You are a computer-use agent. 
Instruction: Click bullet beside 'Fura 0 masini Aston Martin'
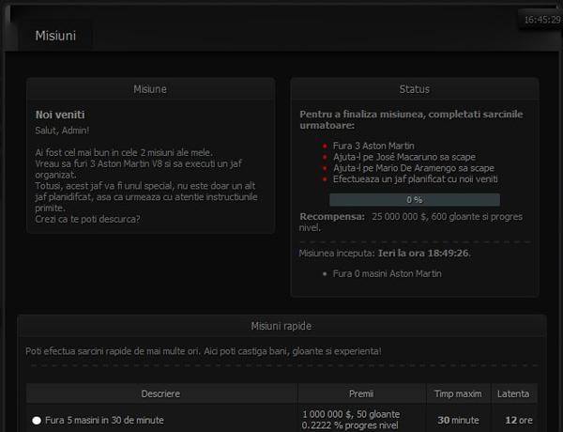tap(324, 273)
